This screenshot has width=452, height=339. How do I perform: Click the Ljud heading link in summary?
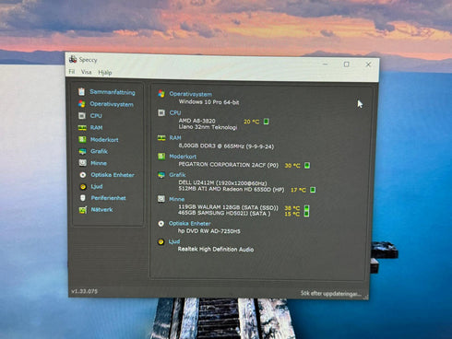tap(174, 241)
